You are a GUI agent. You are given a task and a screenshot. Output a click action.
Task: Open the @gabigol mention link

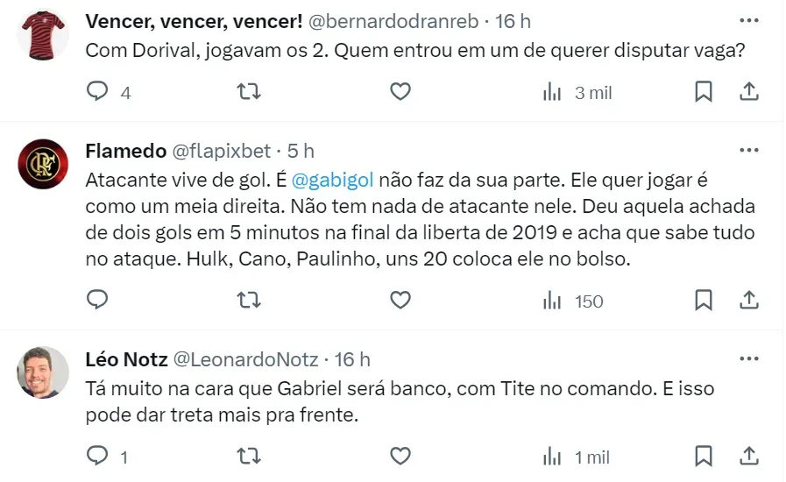pos(332,180)
